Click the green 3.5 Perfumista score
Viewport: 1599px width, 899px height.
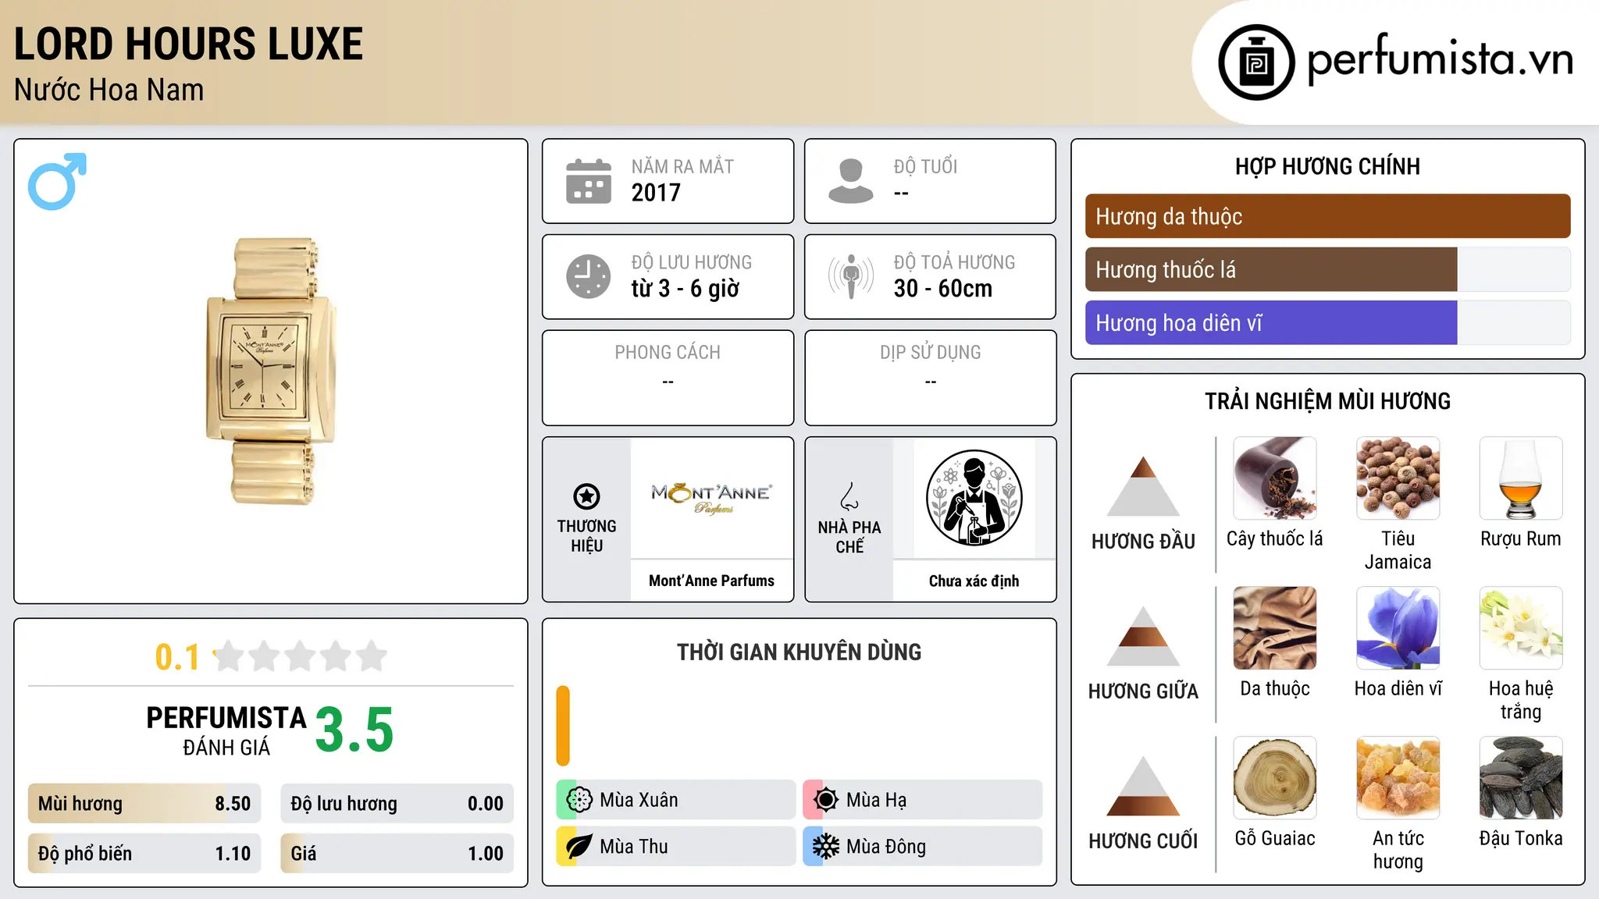pos(354,730)
